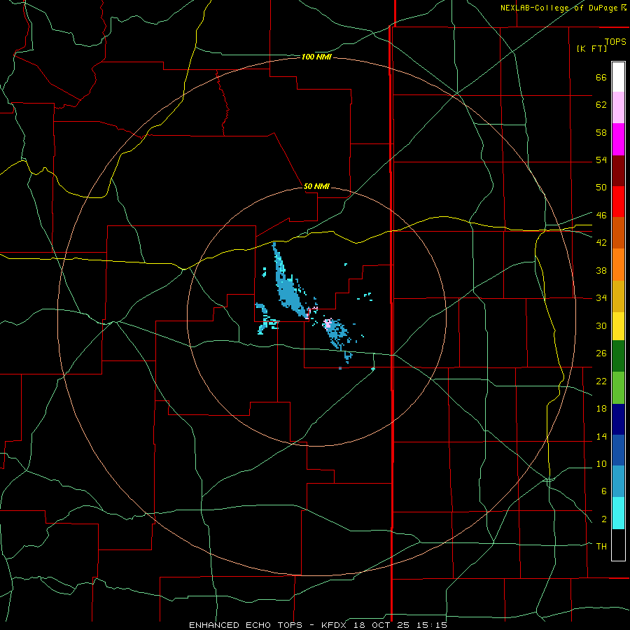Click the light pink legend swatch
Image resolution: width=630 pixels, height=630 pixels.
point(618,107)
